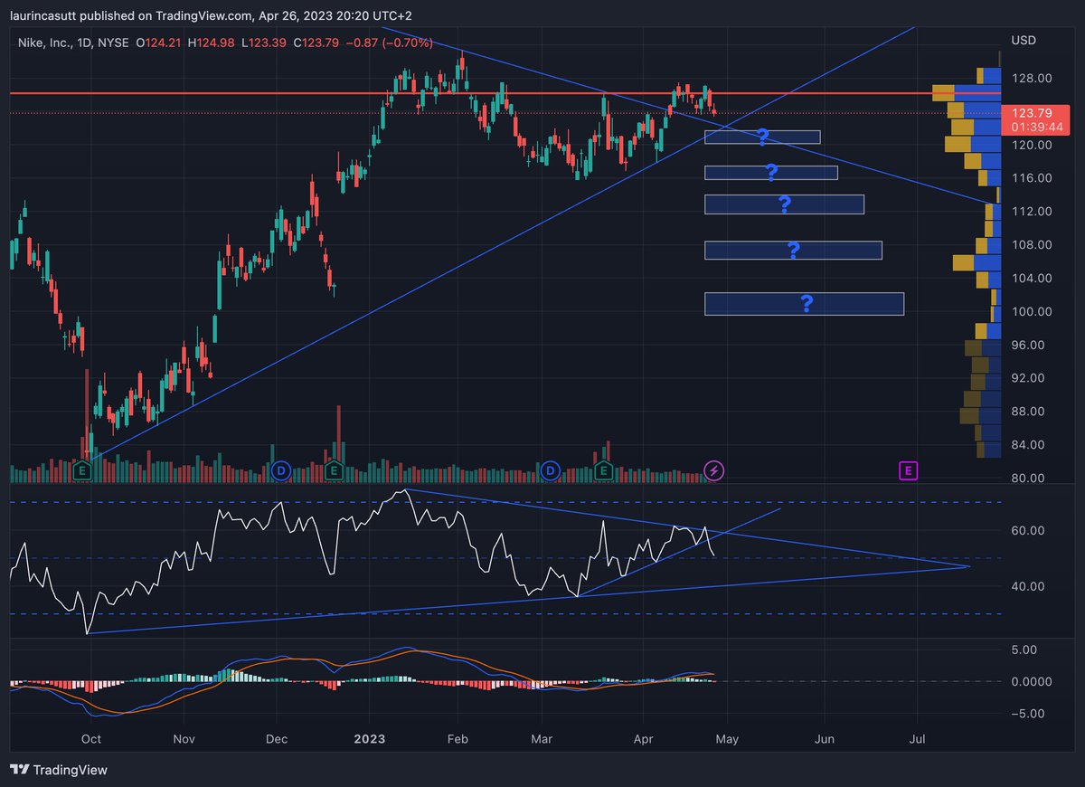This screenshot has width=1085, height=787.
Task: Click the Feb label on time axis
Action: tap(458, 739)
